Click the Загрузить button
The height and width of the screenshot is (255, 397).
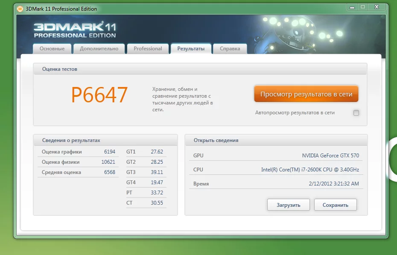tap(288, 205)
